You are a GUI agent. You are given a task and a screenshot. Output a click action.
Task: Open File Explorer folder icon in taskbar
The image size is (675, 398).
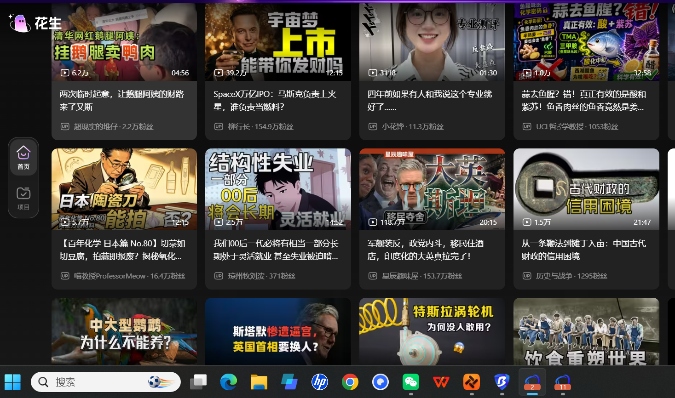pyautogui.click(x=259, y=382)
